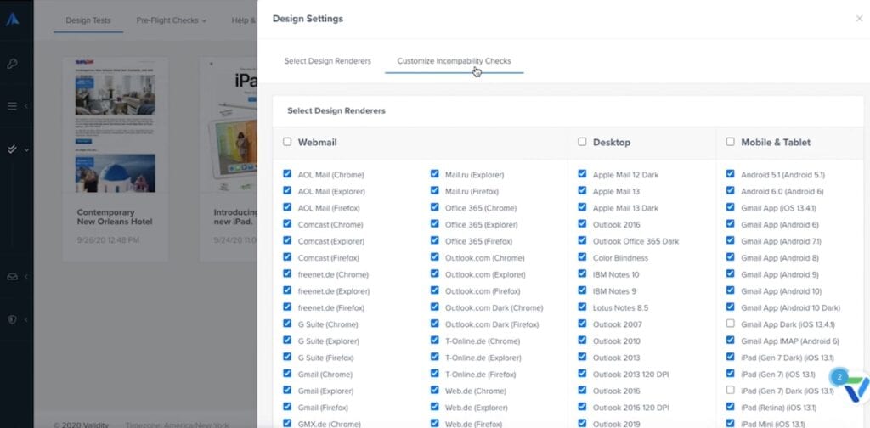Click the T-Online.de (Explorer) label
The height and width of the screenshot is (428, 870).
(483, 358)
